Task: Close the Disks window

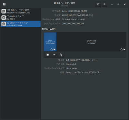Action: coord(124,5)
